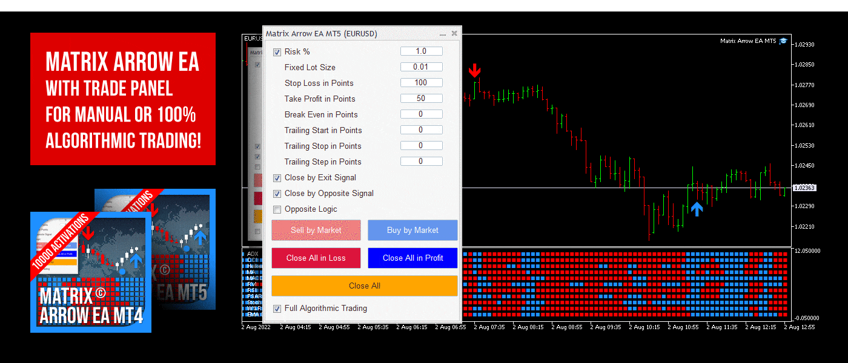
Task: Click the Fixed Lot Size field
Action: pyautogui.click(x=421, y=67)
